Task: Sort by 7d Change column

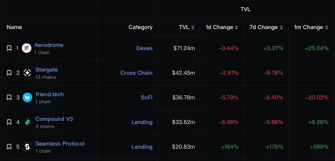Action: [281, 27]
